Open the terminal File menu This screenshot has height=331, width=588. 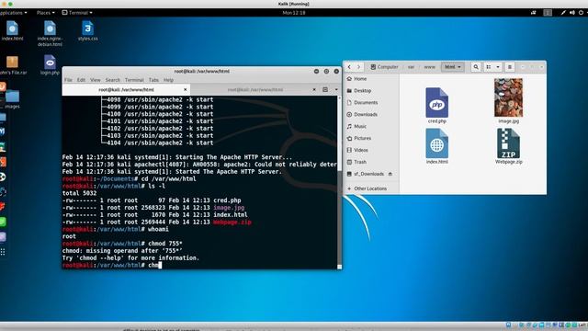pyautogui.click(x=68, y=80)
